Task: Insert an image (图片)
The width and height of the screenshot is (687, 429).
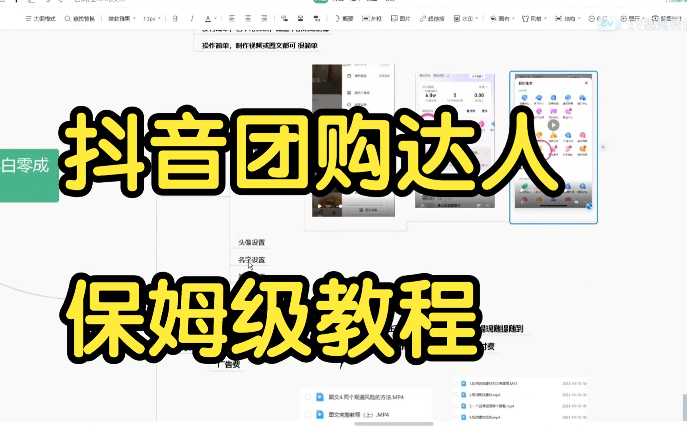Action: (x=401, y=19)
